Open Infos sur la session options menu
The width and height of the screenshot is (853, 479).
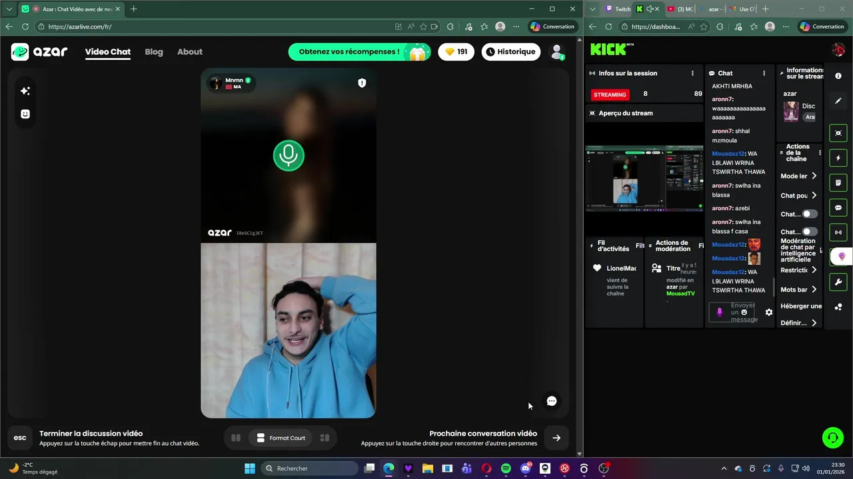pyautogui.click(x=692, y=73)
